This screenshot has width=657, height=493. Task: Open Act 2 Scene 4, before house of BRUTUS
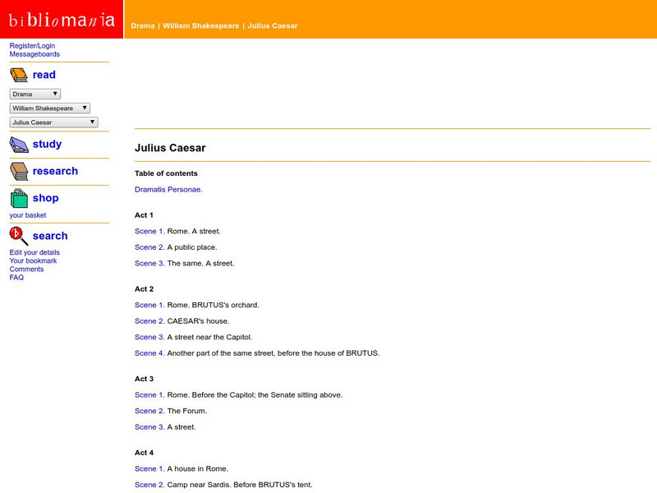click(149, 353)
